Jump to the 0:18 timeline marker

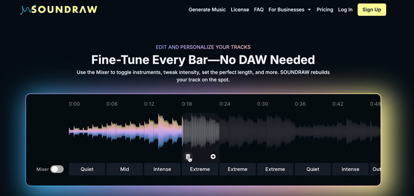click(187, 104)
